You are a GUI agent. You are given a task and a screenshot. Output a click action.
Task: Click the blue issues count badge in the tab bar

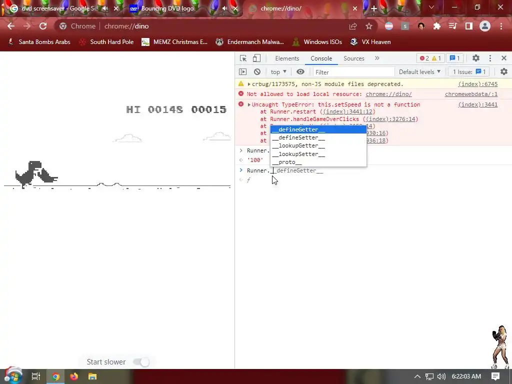coord(454,58)
